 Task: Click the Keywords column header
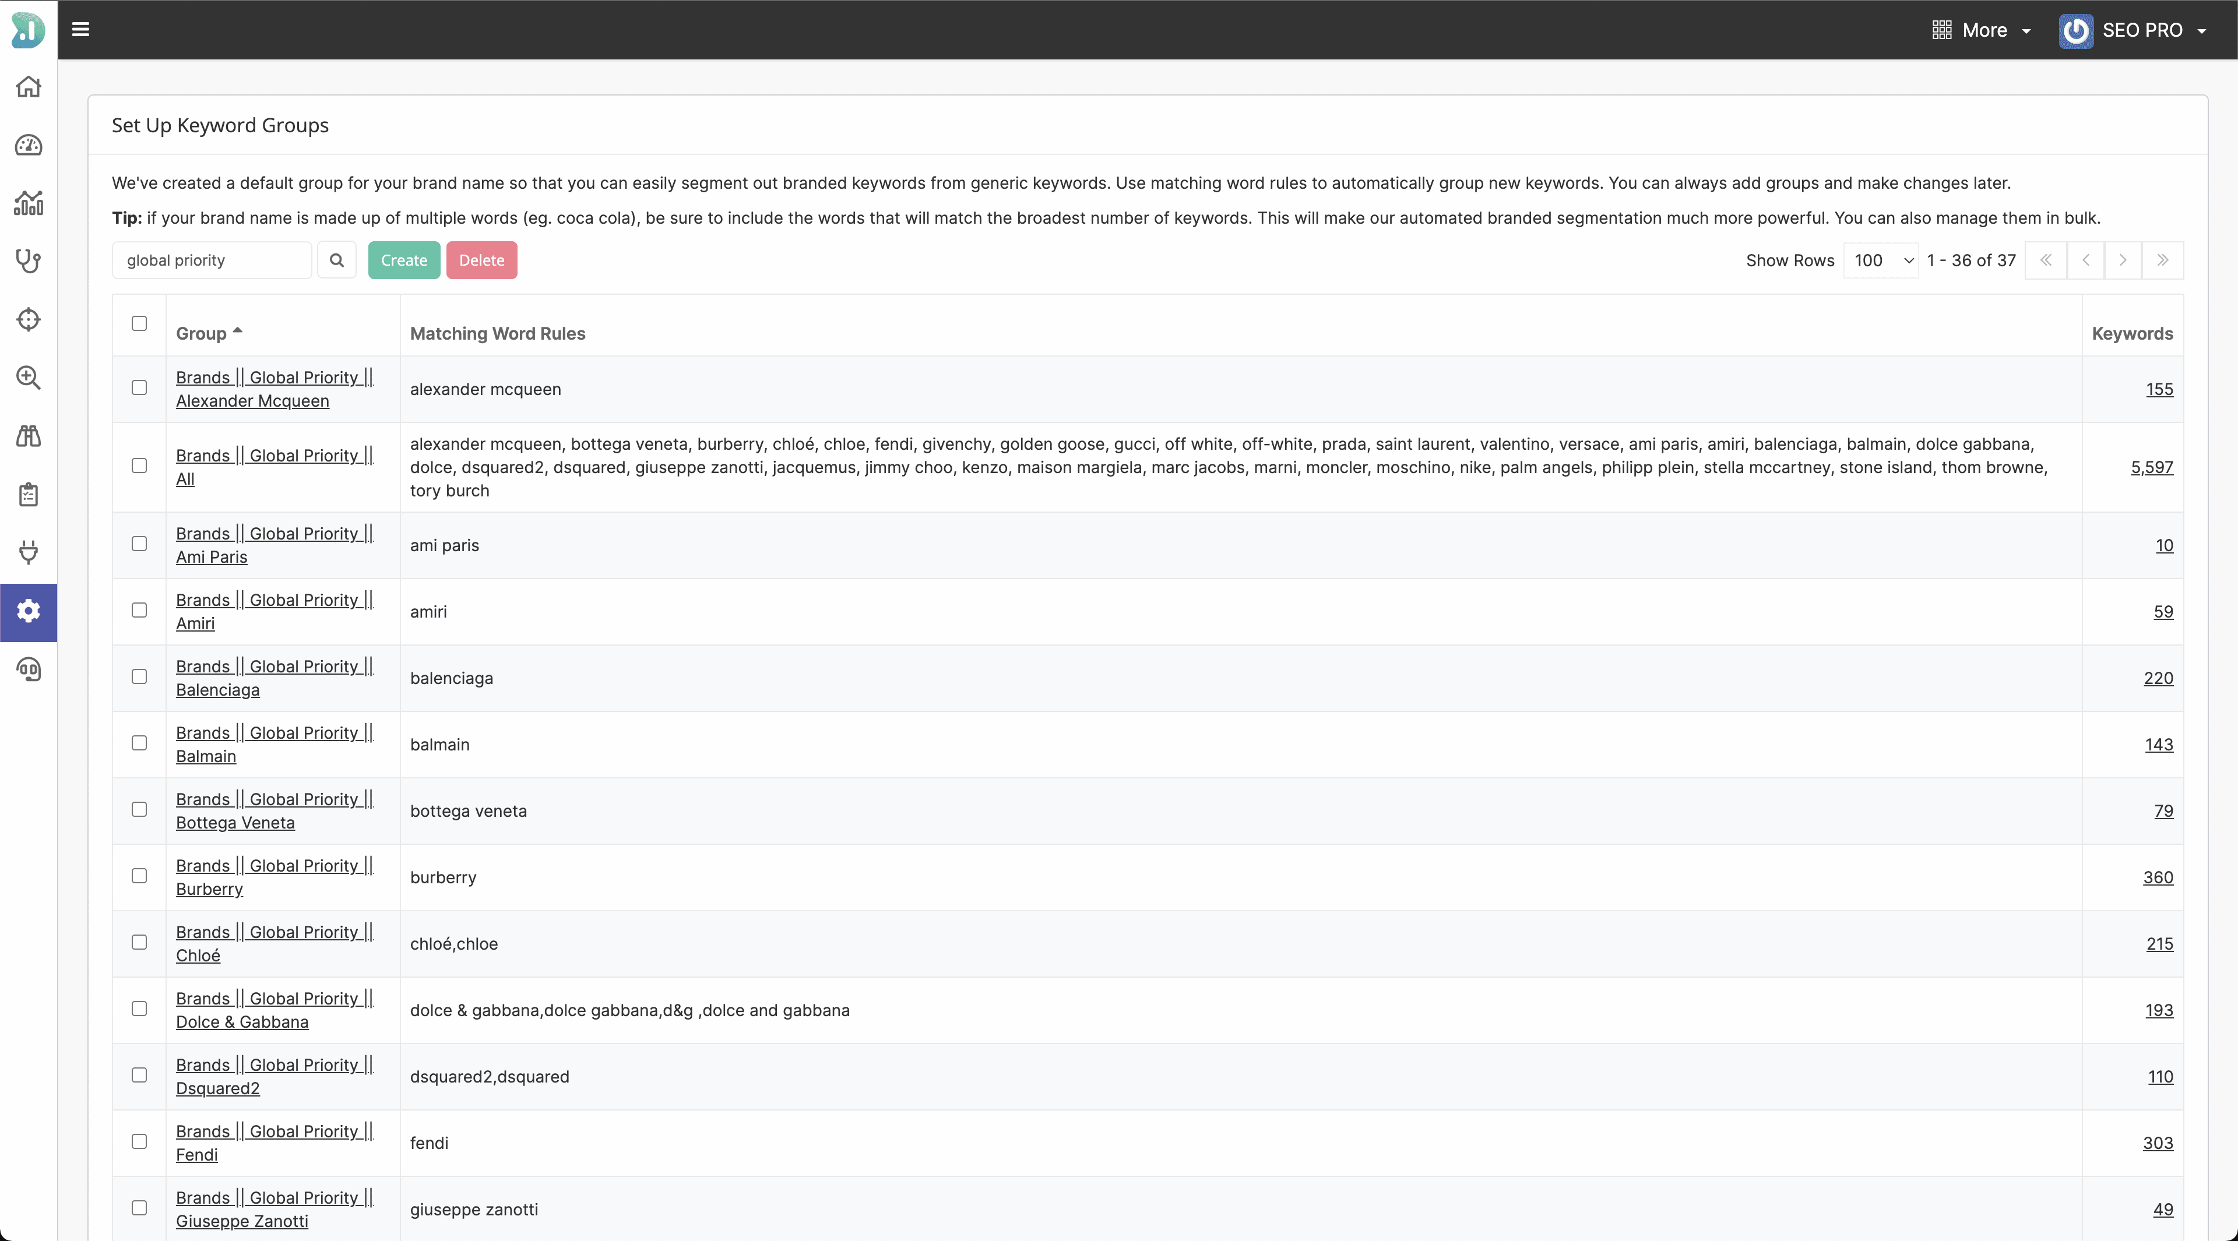[x=2132, y=333]
